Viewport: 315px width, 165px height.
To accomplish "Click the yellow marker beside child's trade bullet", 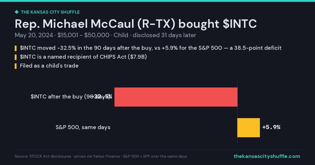I will pyautogui.click(x=15, y=66).
